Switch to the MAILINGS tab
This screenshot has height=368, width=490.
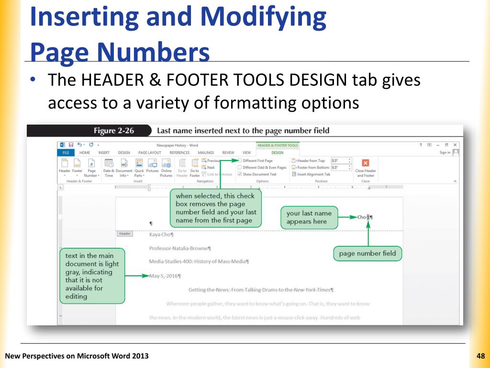[x=206, y=153]
